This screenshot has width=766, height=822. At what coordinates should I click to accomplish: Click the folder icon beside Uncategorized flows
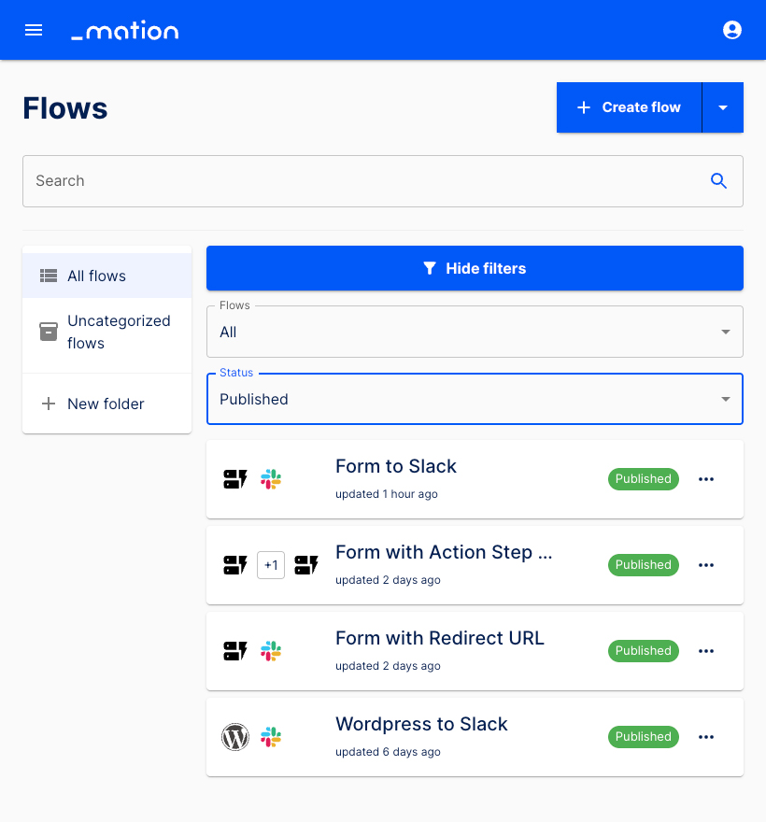click(48, 332)
